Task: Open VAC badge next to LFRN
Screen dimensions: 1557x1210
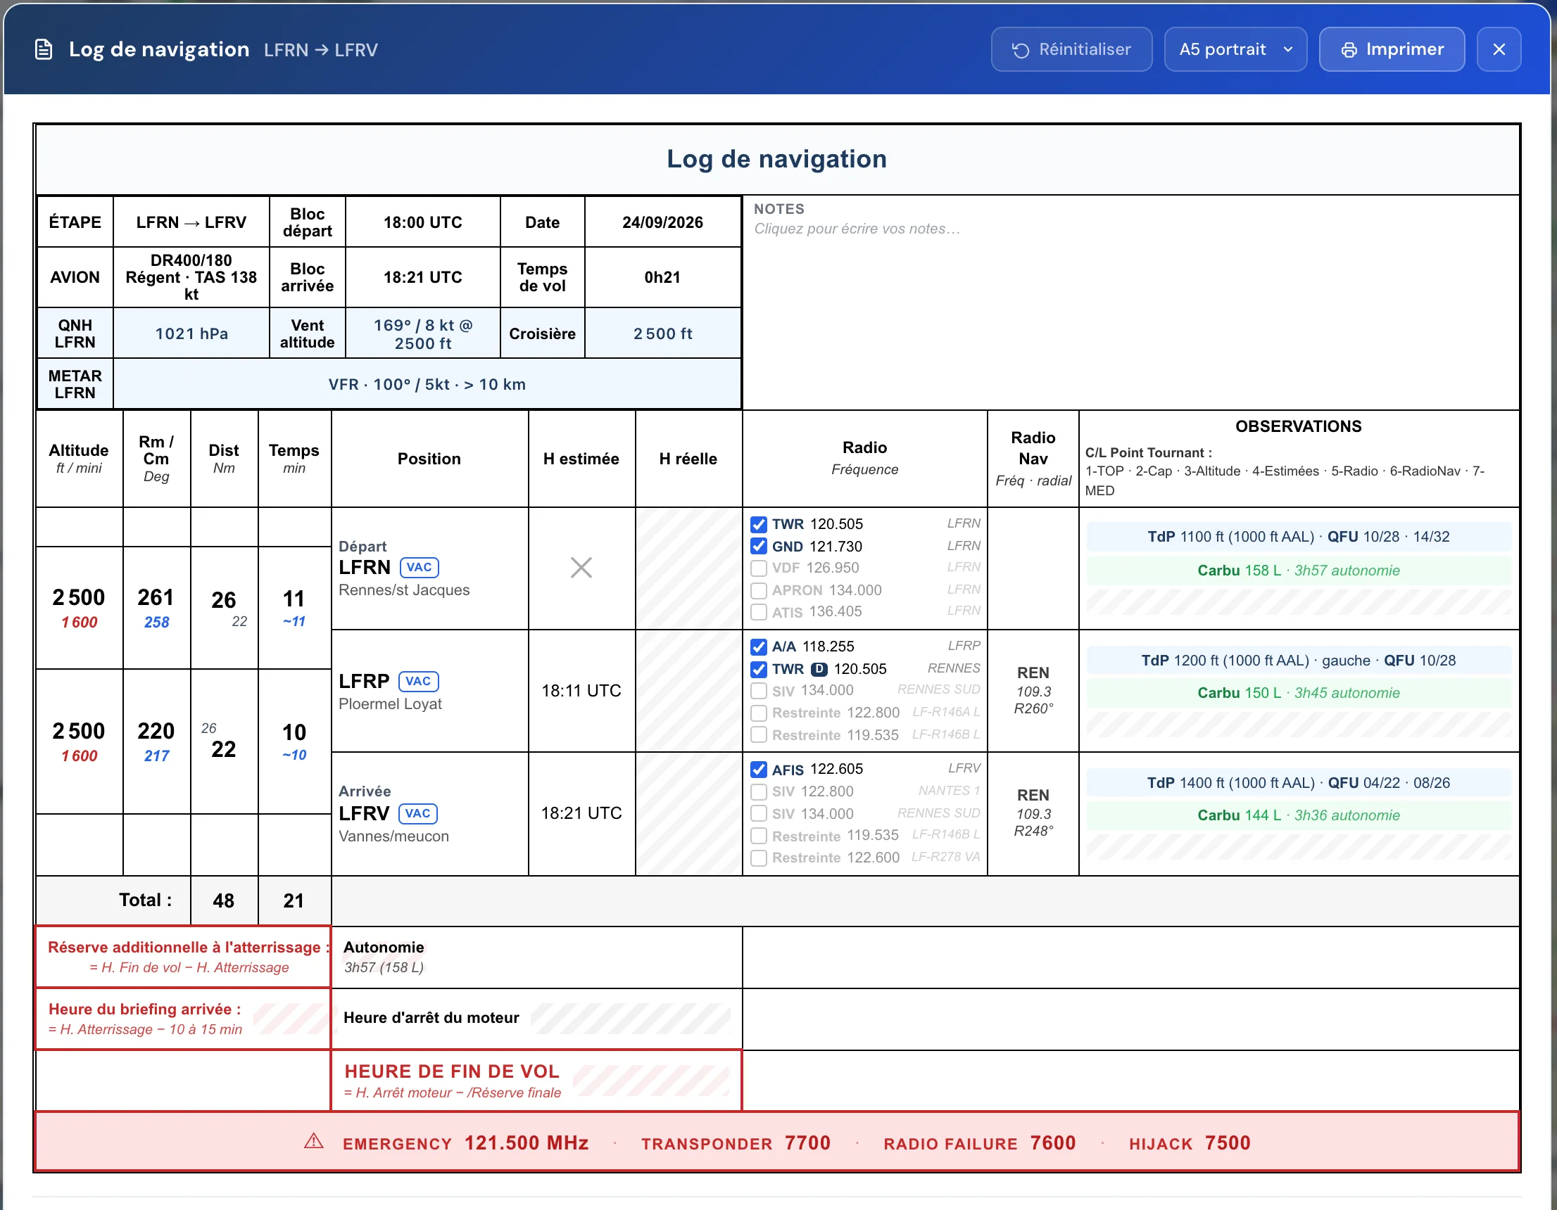Action: (420, 567)
